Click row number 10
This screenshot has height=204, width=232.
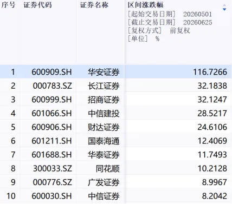(11, 196)
